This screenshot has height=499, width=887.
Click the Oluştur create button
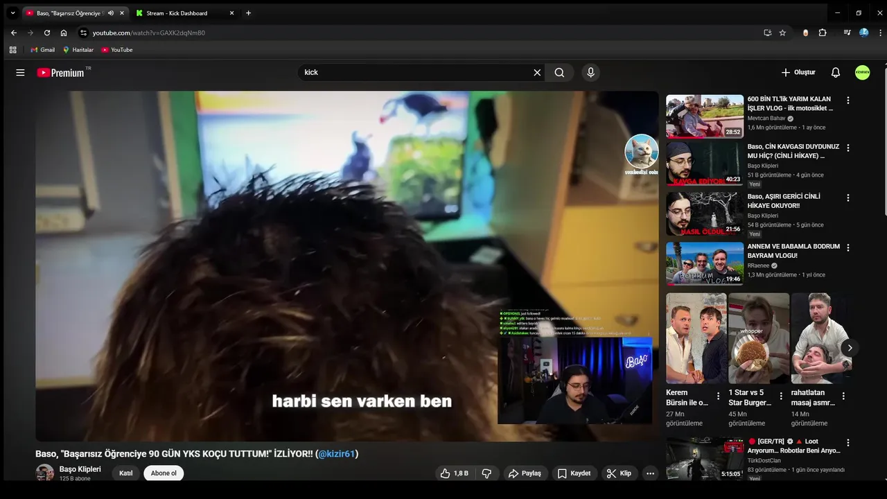798,73
